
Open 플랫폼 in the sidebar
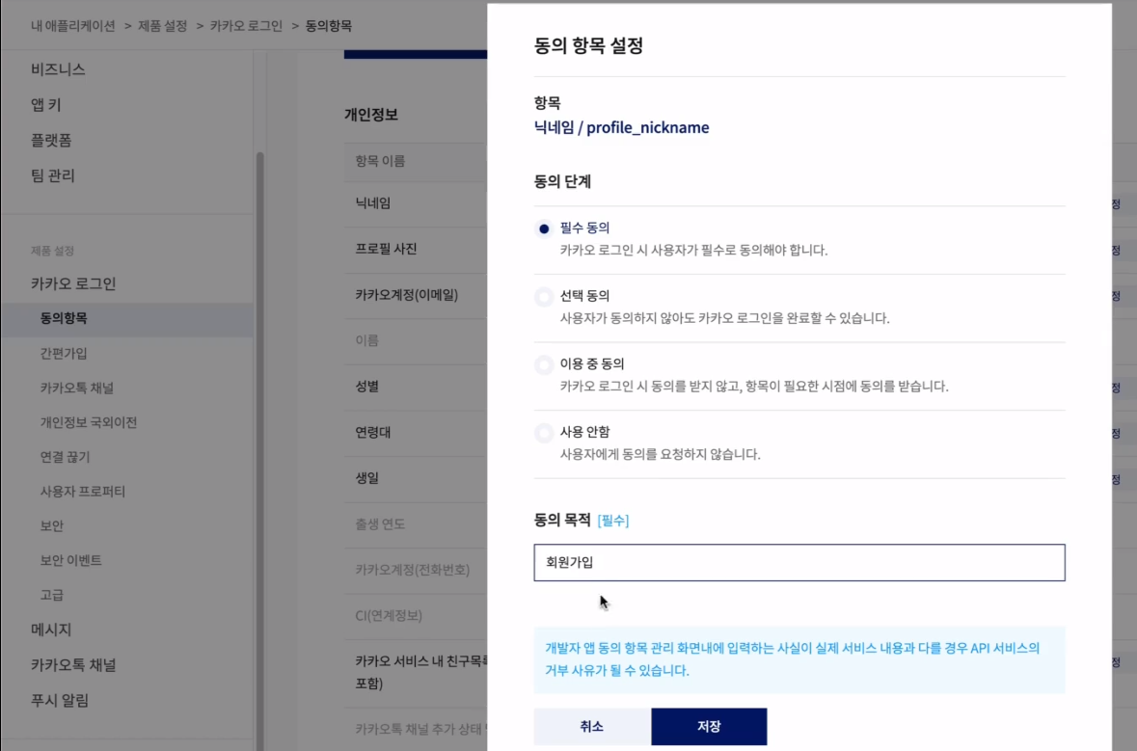51,140
